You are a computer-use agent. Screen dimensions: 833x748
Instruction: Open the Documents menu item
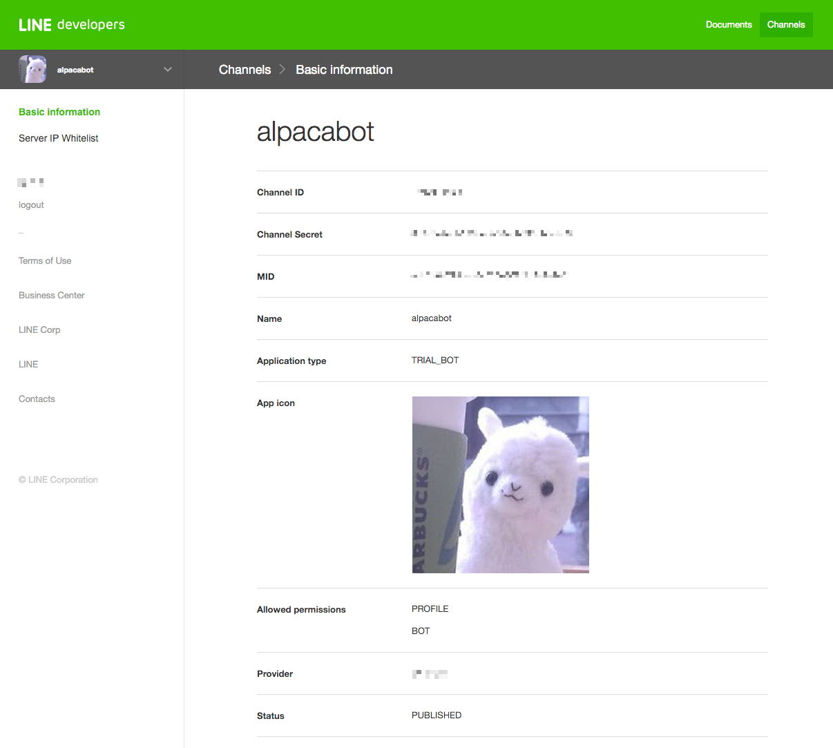[x=728, y=25]
